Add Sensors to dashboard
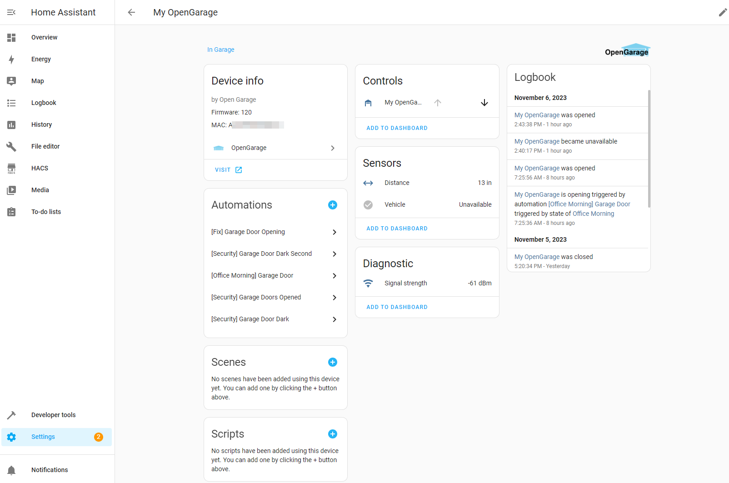Image resolution: width=729 pixels, height=483 pixels. (x=397, y=229)
